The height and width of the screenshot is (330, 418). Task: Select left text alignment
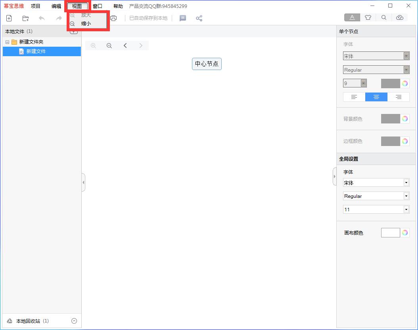pyautogui.click(x=354, y=97)
